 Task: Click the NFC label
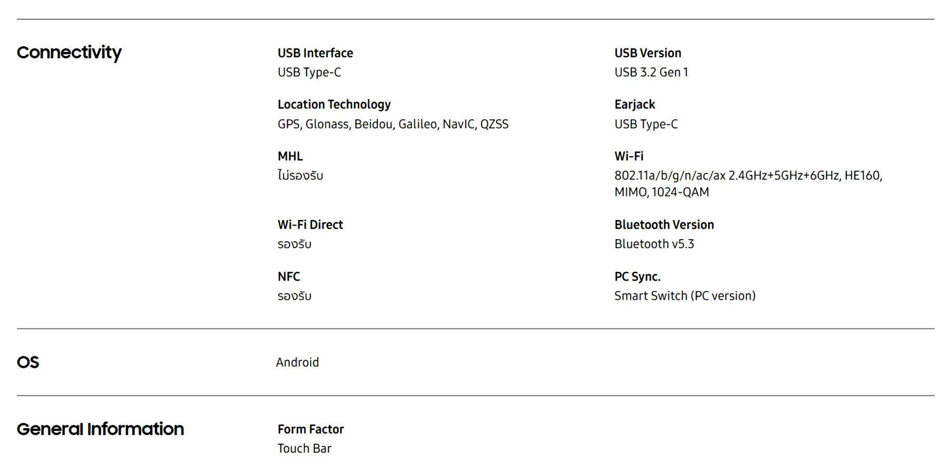[288, 276]
